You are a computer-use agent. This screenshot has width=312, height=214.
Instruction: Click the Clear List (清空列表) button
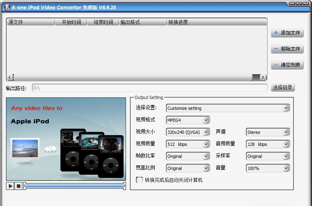pos(287,65)
